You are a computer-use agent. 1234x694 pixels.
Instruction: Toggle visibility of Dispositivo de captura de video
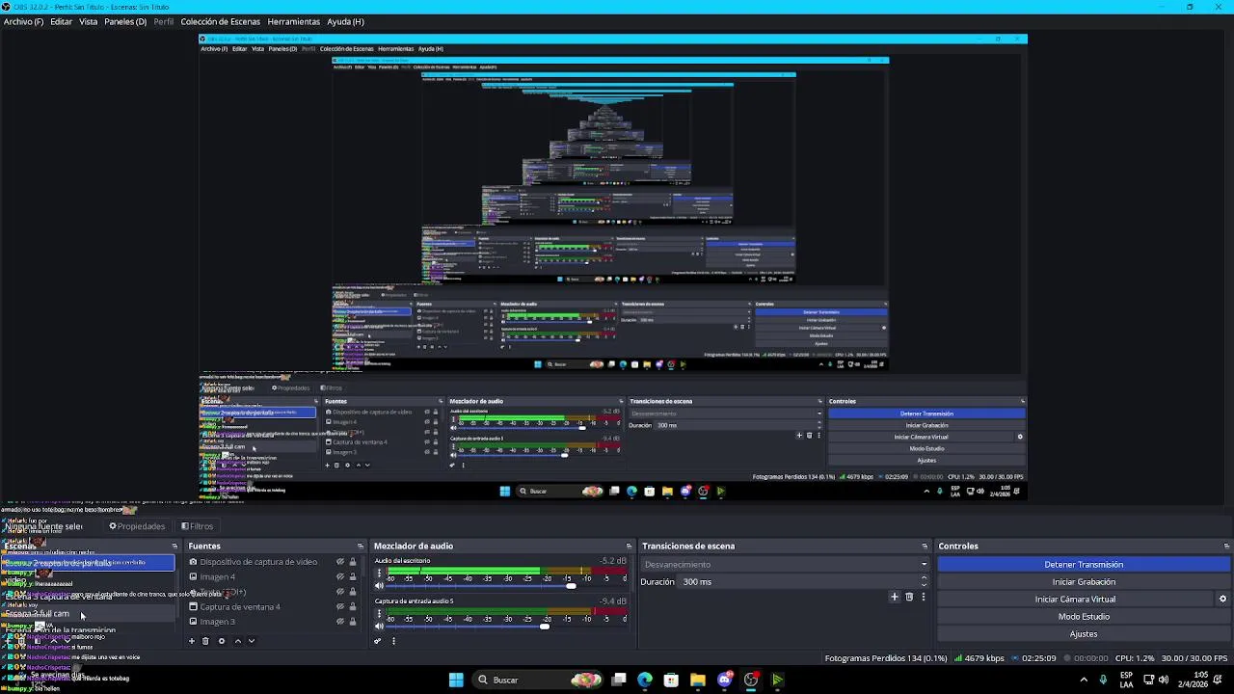tap(339, 562)
